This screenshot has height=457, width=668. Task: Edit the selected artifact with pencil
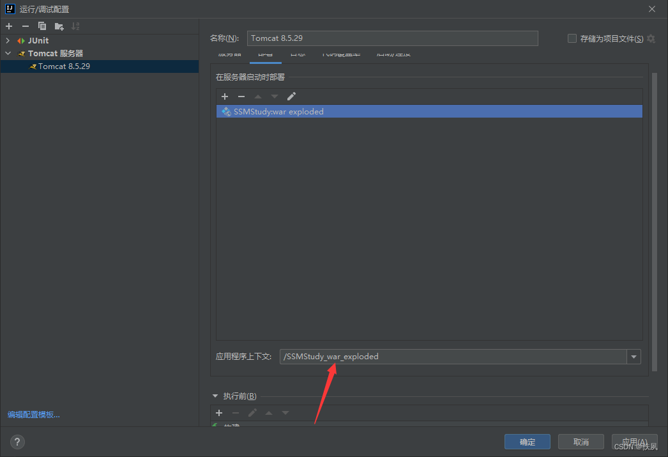(x=291, y=97)
